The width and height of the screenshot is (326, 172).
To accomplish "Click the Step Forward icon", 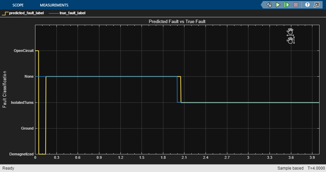I will click(287, 5).
